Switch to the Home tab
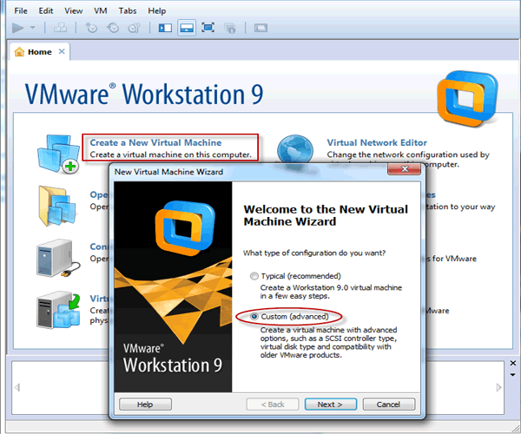The height and width of the screenshot is (434, 521). (40, 52)
